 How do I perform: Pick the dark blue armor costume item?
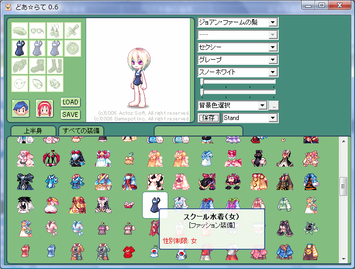tap(25, 182)
